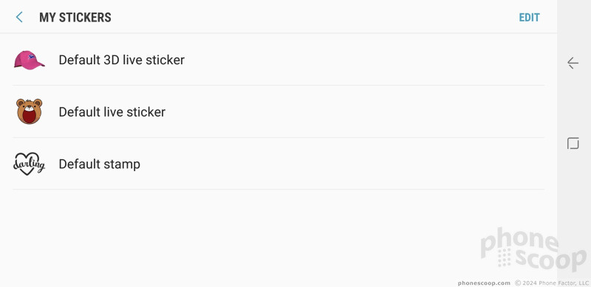This screenshot has height=287, width=591.
Task: Tap the EDIT button
Action: [529, 17]
